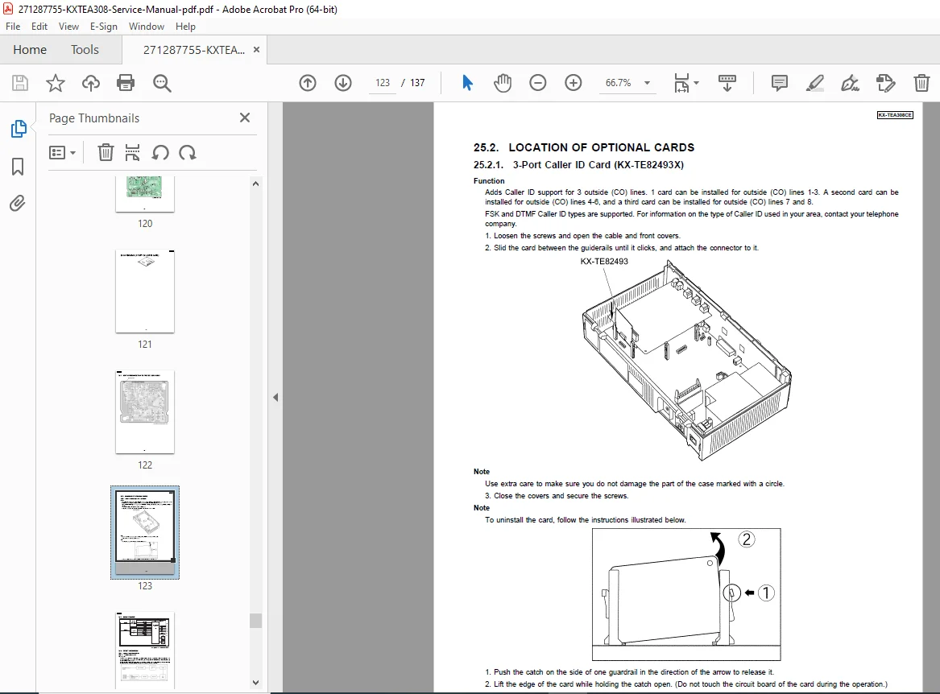Rotate page clockwise
Viewport: 940px width, 694px height.
pos(187,153)
